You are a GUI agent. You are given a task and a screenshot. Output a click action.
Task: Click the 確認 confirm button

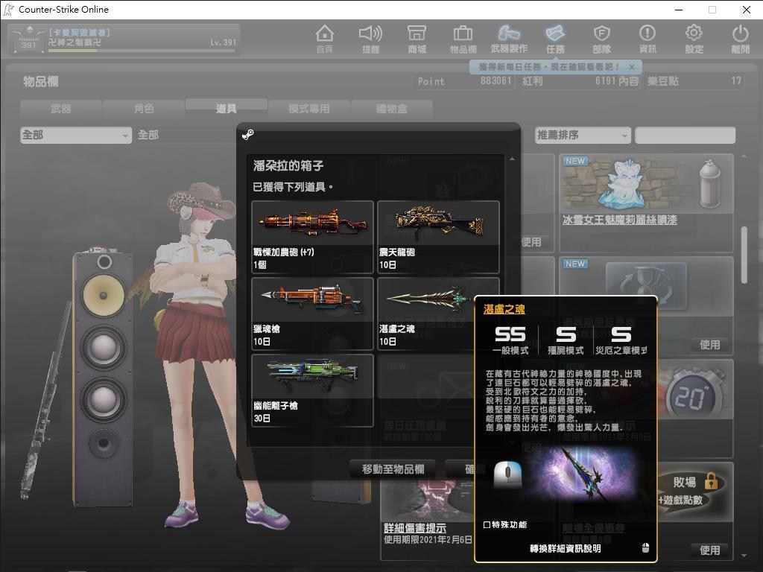coord(460,469)
